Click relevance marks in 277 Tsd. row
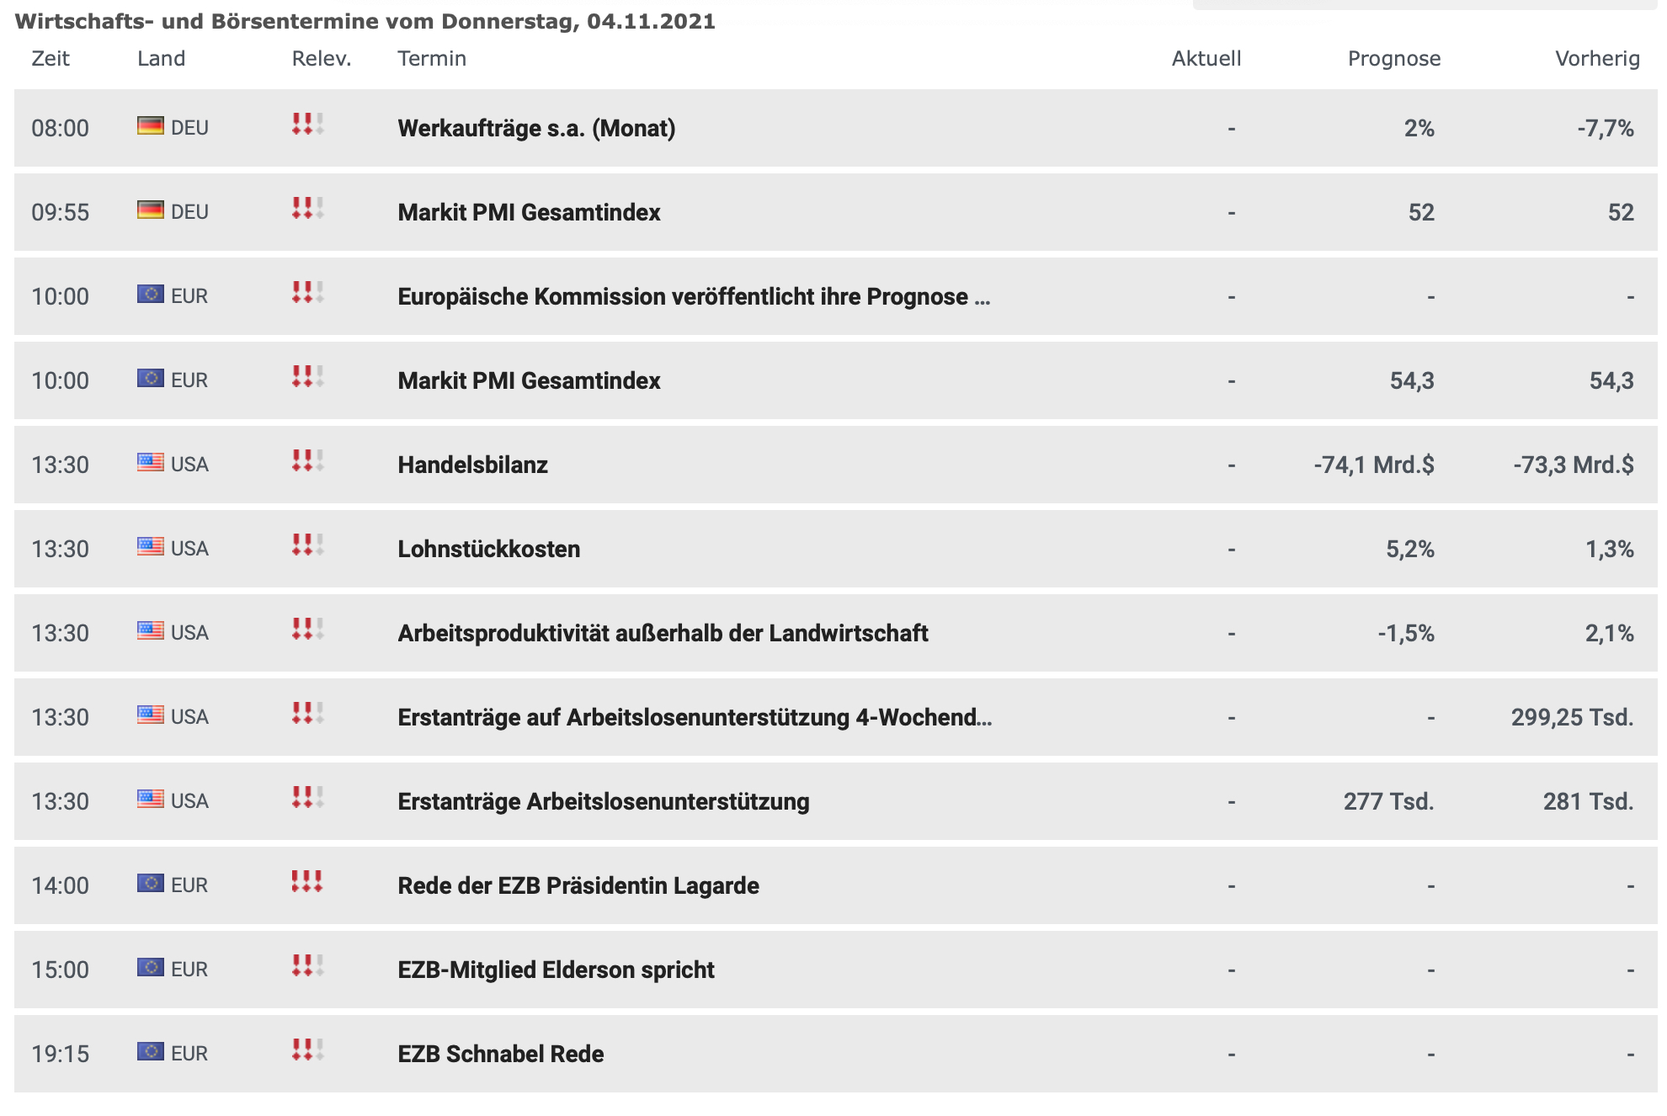The image size is (1667, 1116). click(x=307, y=797)
